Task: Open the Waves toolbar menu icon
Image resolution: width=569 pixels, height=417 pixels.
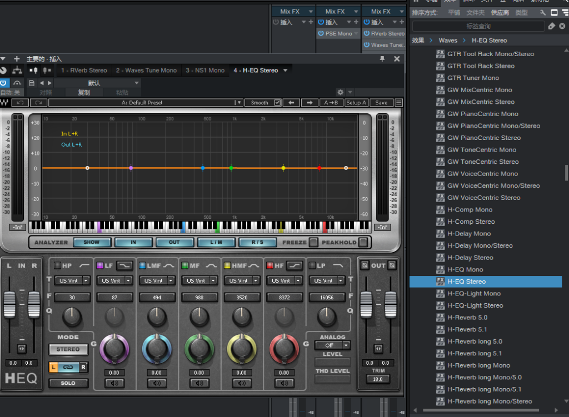Action: tap(398, 103)
